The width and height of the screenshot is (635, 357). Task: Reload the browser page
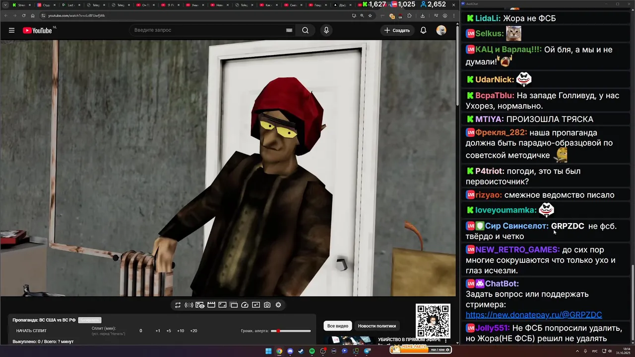[23, 15]
